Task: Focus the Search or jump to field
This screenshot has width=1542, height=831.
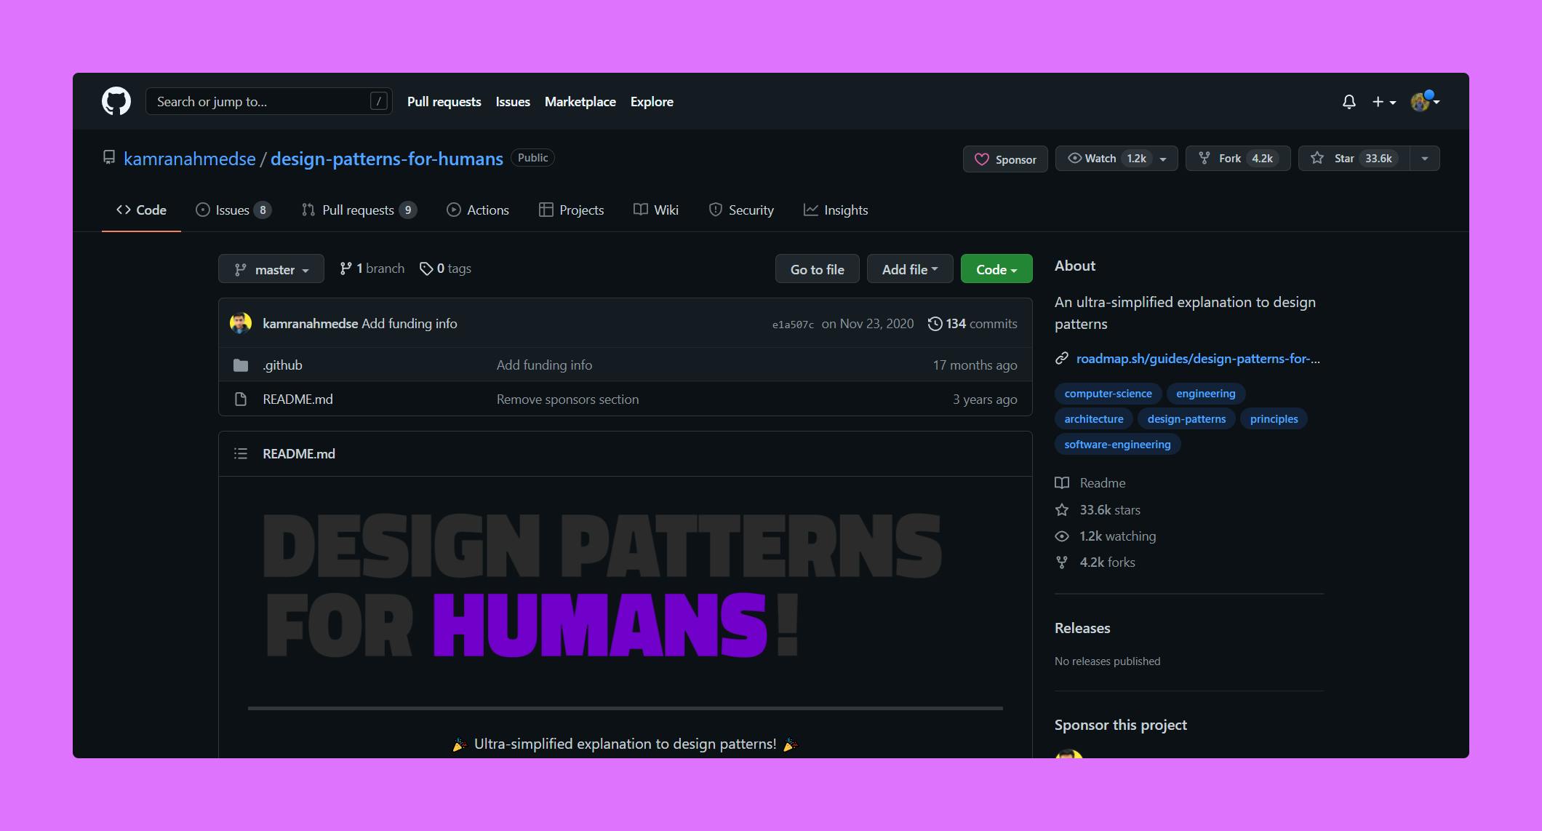Action: click(269, 101)
